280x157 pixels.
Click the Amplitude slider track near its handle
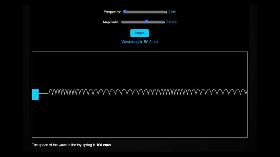pyautogui.click(x=152, y=22)
